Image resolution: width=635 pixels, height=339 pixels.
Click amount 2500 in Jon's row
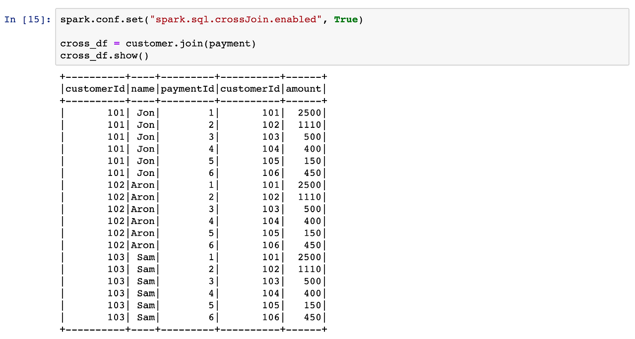click(x=310, y=113)
